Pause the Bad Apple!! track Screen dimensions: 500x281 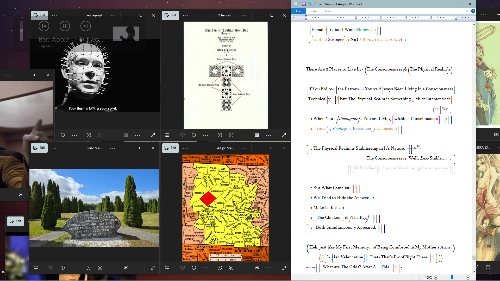pyautogui.click(x=65, y=26)
